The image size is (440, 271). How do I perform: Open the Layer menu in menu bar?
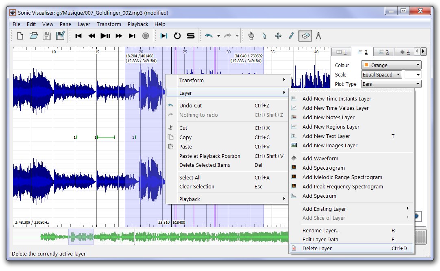click(84, 24)
